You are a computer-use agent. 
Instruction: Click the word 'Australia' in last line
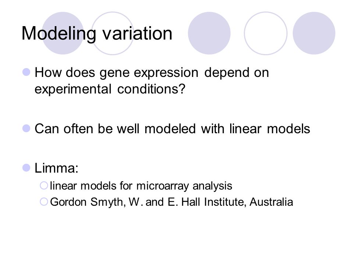[x=271, y=202]
